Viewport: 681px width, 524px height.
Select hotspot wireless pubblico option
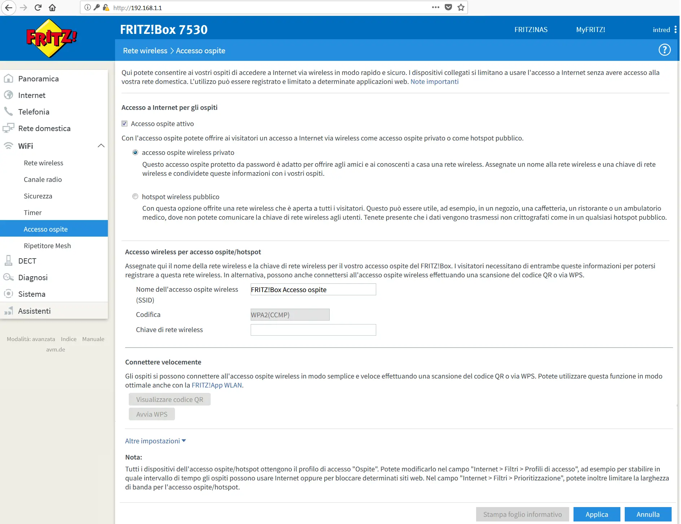point(135,196)
